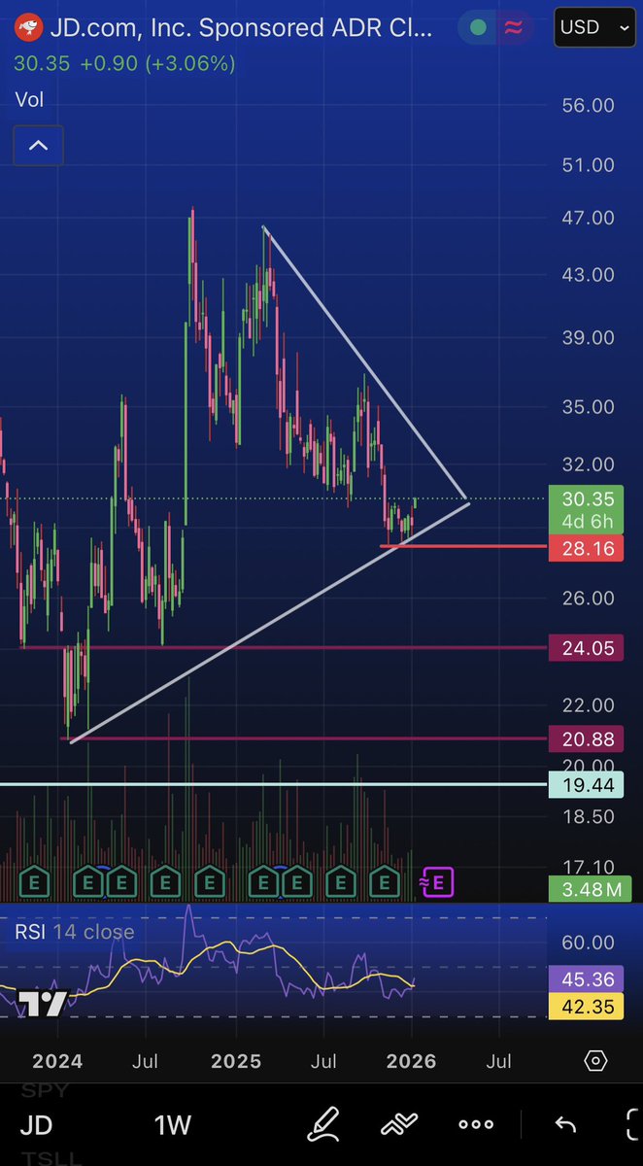Click the 2024 label on time axis

(56, 1061)
